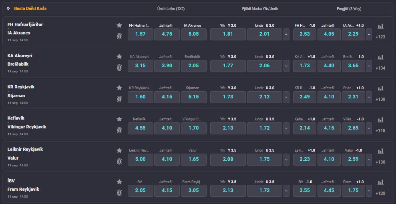Expand over/under lines for Leiknir Reykjavík match
The width and height of the screenshot is (396, 204).
pyautogui.click(x=286, y=160)
